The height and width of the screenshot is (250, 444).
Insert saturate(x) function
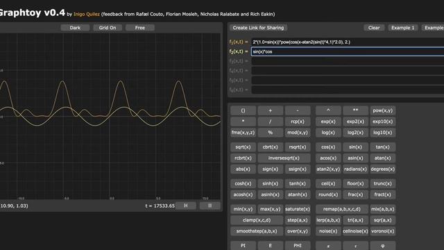coord(298,209)
